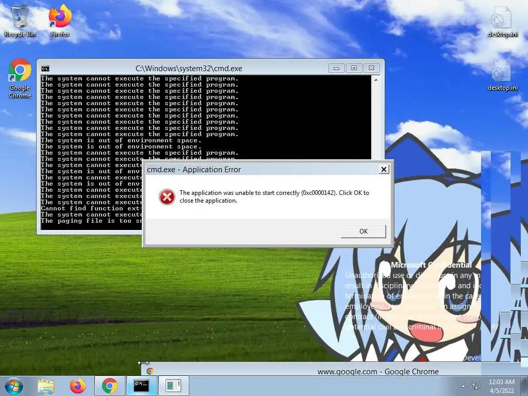This screenshot has width=528, height=396.
Task: Click the 'Cannot find function ext-' console line
Action: pos(91,208)
